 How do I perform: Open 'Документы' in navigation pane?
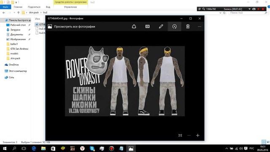[x=16, y=35]
